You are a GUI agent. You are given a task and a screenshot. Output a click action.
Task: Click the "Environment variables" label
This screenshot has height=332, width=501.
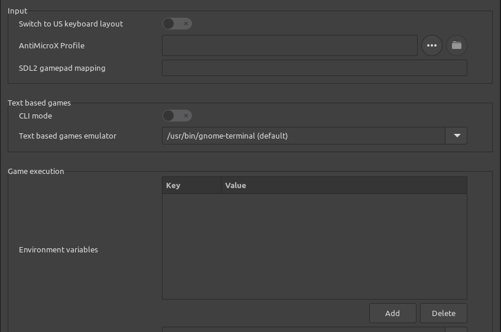coord(58,249)
